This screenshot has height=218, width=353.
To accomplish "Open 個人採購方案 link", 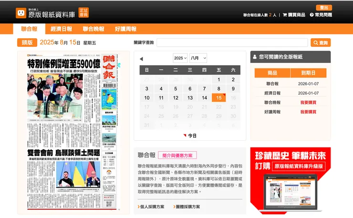I will click(x=151, y=207).
